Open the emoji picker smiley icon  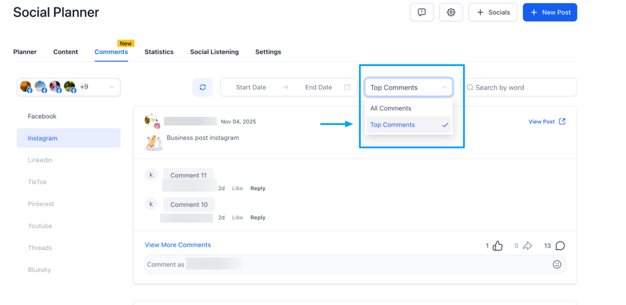(556, 264)
